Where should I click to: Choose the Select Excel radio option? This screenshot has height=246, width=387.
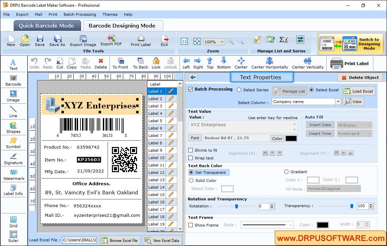pyautogui.click(x=312, y=90)
